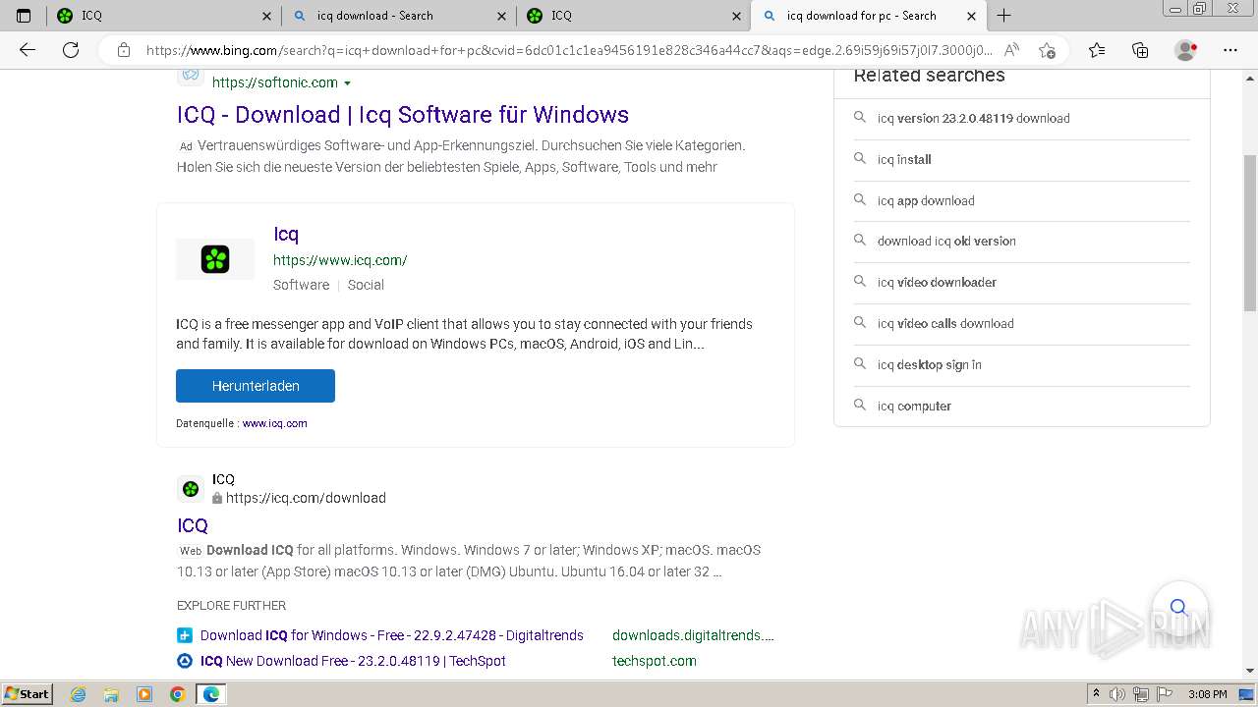Add this page to favorites

click(x=1047, y=50)
